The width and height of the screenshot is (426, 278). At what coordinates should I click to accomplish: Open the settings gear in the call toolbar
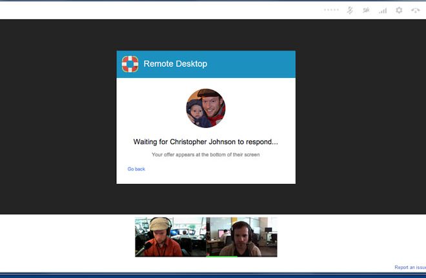pyautogui.click(x=399, y=10)
